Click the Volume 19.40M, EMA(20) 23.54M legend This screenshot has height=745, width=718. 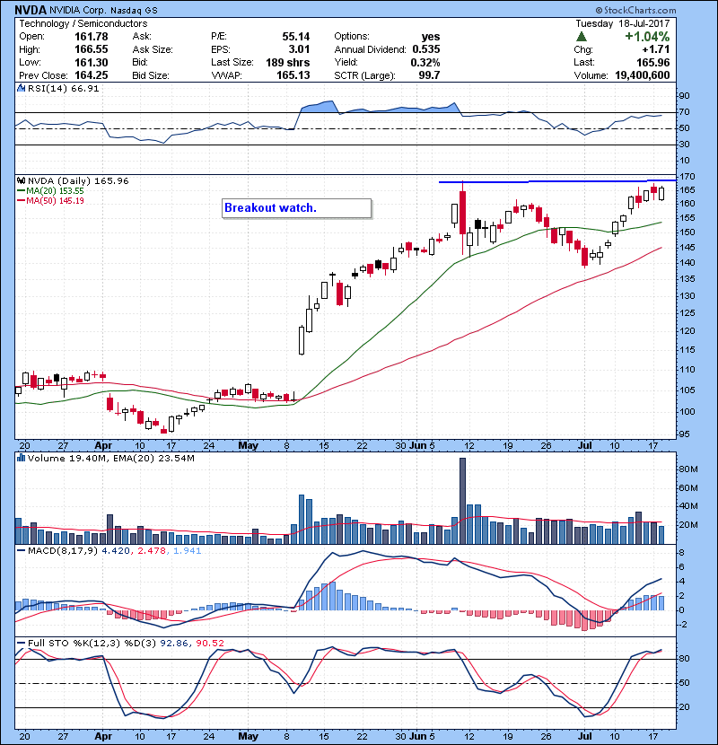tap(110, 459)
